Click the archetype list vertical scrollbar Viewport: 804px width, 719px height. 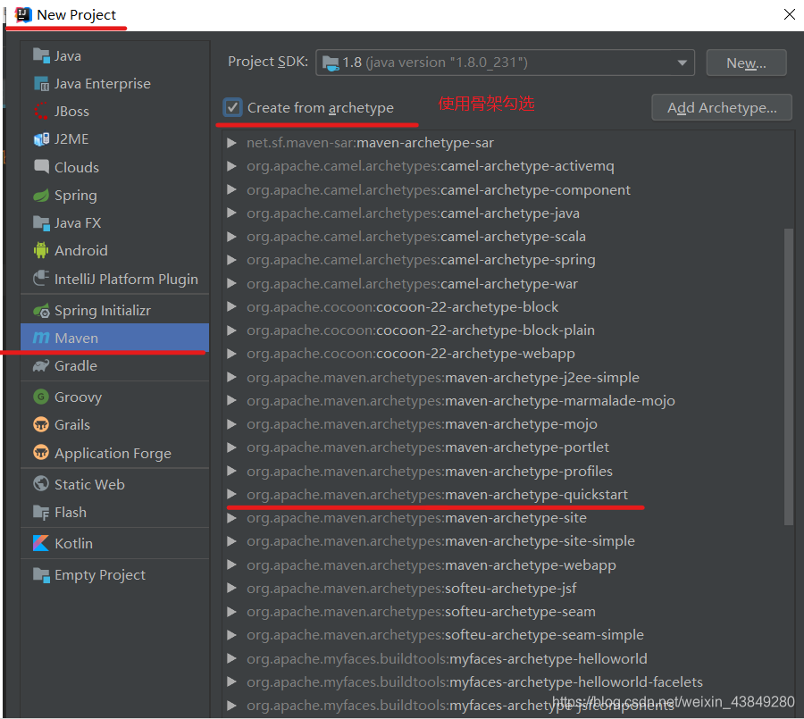[789, 377]
